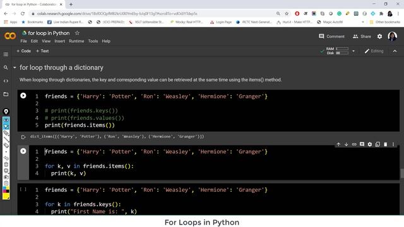Delete the selected cell with trash icon

386,144
